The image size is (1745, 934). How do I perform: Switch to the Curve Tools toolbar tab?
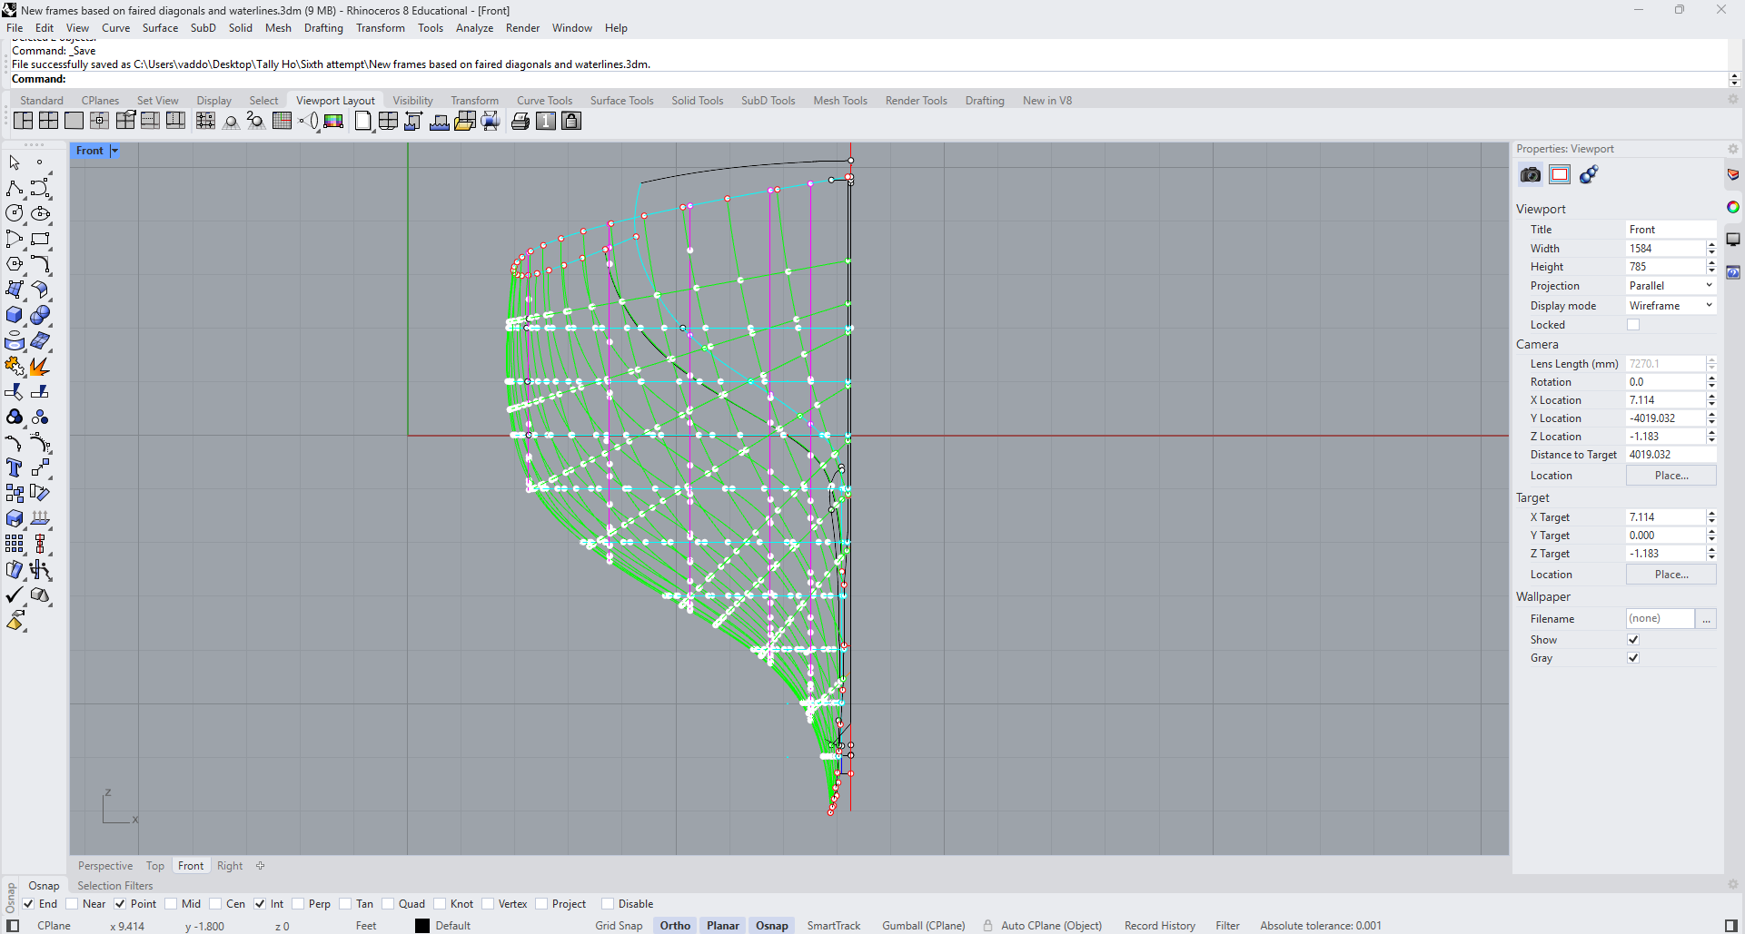click(x=544, y=101)
